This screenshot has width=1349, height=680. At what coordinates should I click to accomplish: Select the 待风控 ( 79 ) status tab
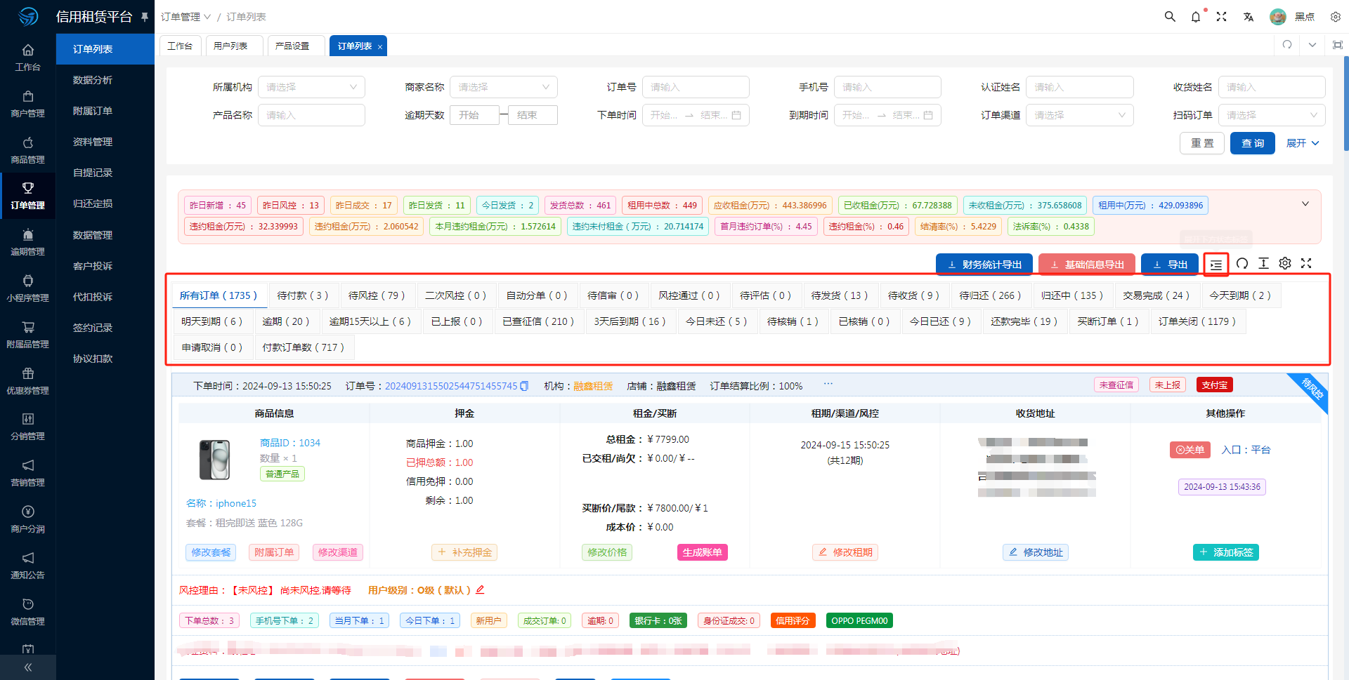377,295
